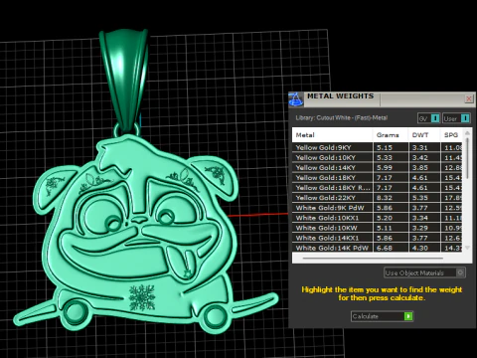This screenshot has height=358, width=477.
Task: Click the DWT column header
Action: 424,135
